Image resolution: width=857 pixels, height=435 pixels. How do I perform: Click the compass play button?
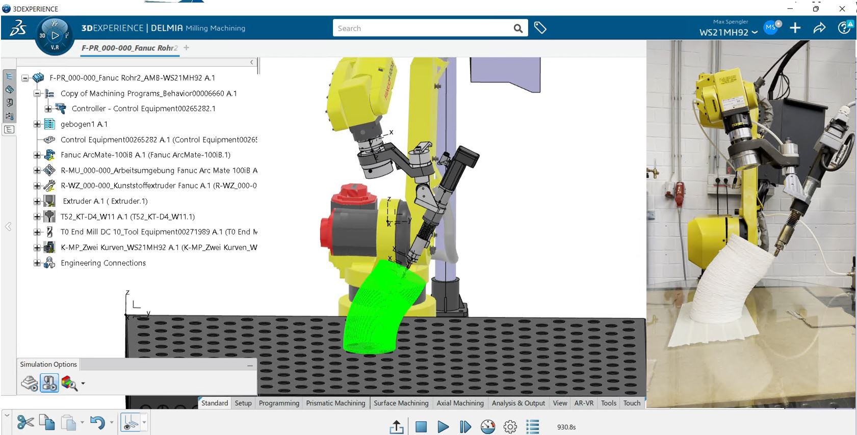tap(55, 36)
